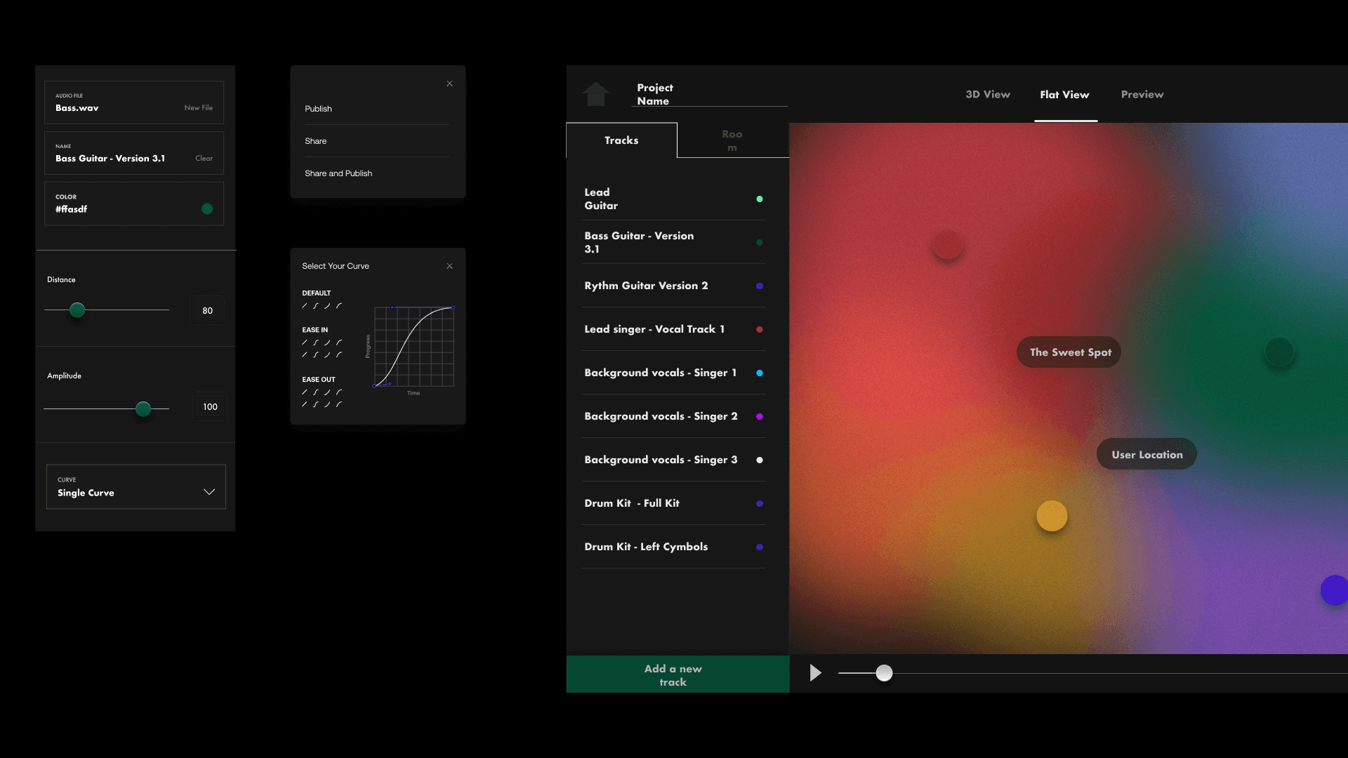Select the red sound source circle
The image size is (1348, 758).
[947, 245]
